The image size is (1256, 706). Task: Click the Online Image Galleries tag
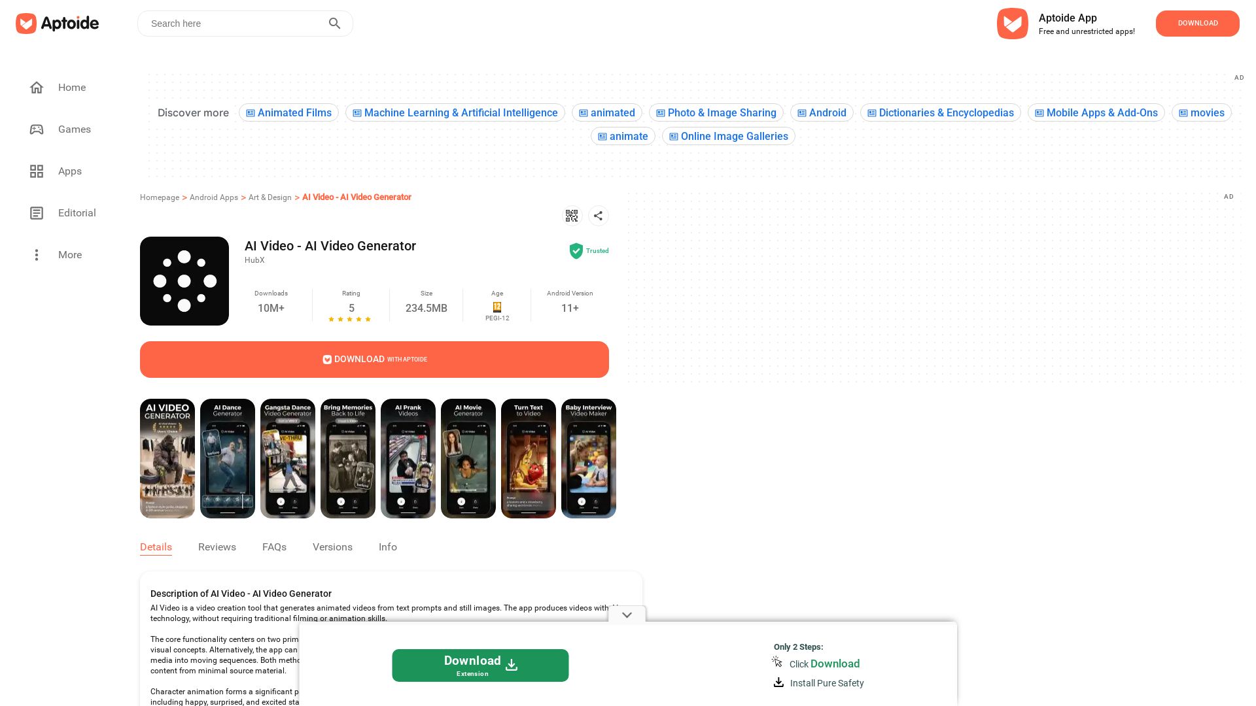[729, 137]
